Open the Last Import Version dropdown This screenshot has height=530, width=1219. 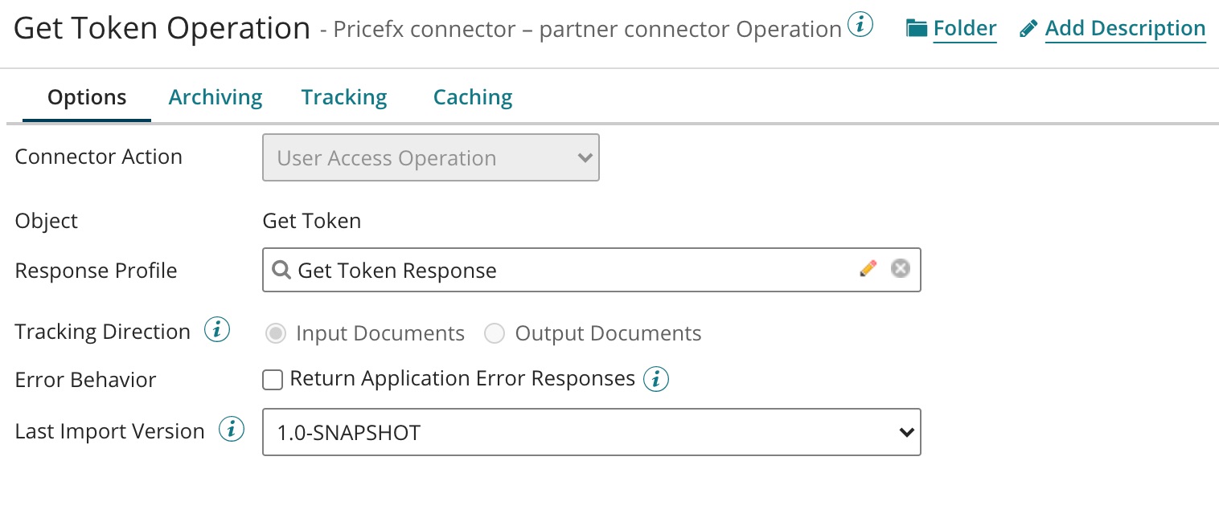point(591,432)
